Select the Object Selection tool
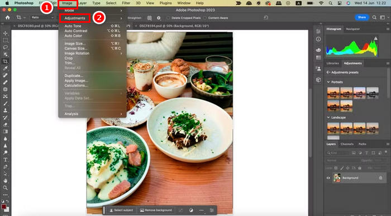 click(5, 54)
